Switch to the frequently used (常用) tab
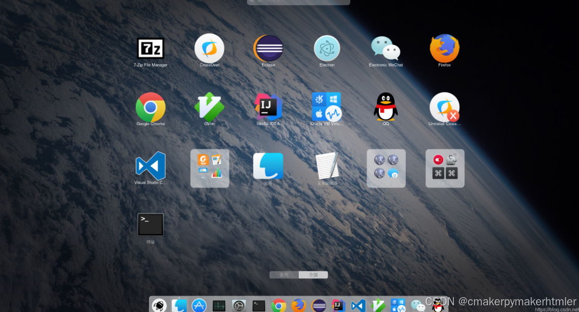This screenshot has height=312, width=579. tap(284, 275)
